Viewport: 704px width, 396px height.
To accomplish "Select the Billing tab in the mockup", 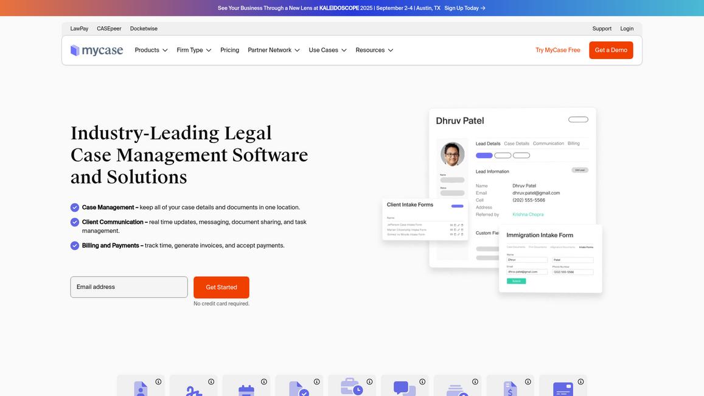I will point(573,144).
